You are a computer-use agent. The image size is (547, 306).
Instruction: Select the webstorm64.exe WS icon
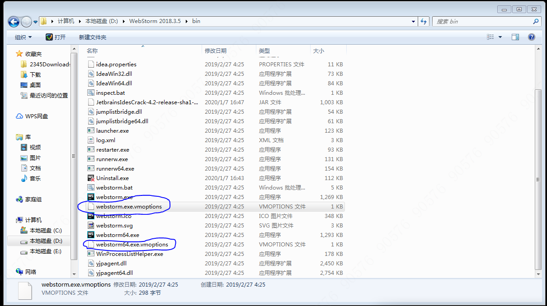coord(91,235)
